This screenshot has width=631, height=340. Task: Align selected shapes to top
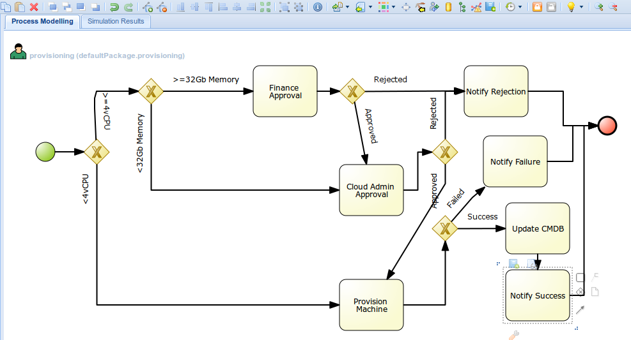pyautogui.click(x=209, y=6)
